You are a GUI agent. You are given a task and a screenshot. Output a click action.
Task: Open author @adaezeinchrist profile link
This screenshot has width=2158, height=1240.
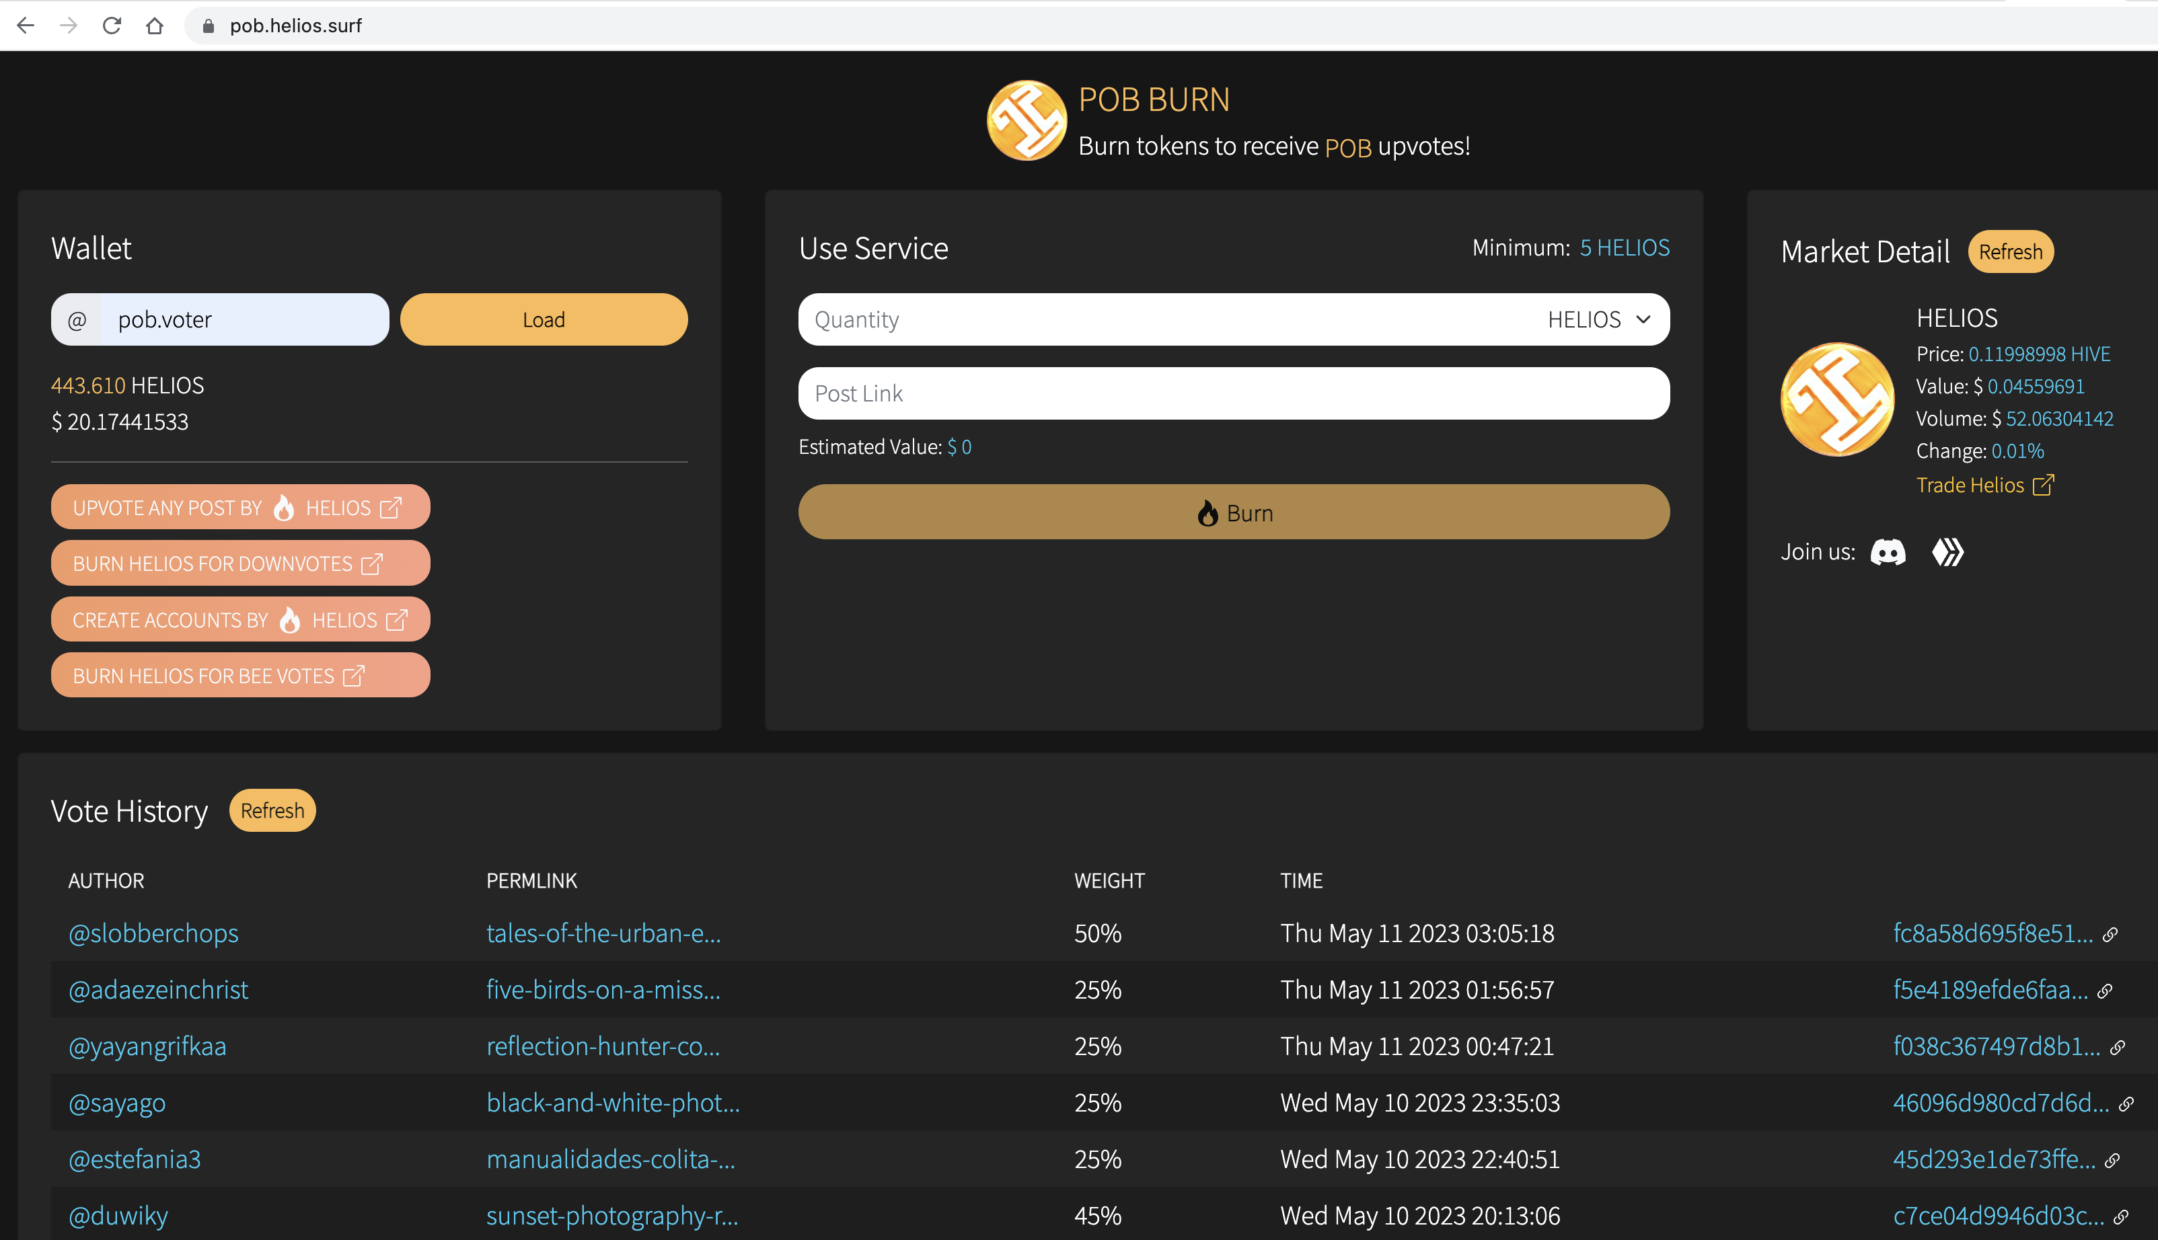[x=159, y=990]
